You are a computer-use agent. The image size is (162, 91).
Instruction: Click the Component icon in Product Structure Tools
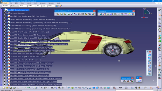tap(58, 14)
